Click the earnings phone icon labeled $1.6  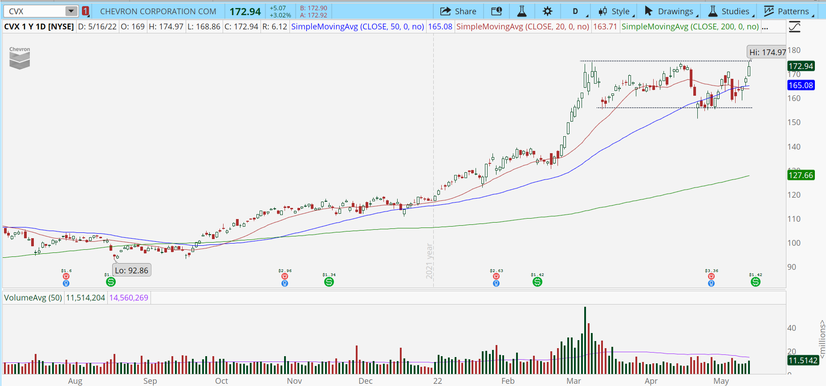(x=66, y=276)
